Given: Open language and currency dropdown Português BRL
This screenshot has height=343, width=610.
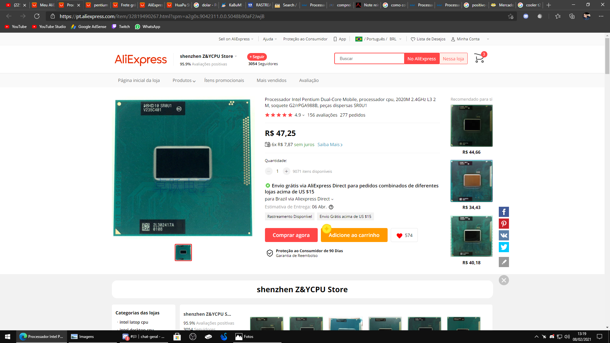Looking at the screenshot, I should pyautogui.click(x=378, y=39).
